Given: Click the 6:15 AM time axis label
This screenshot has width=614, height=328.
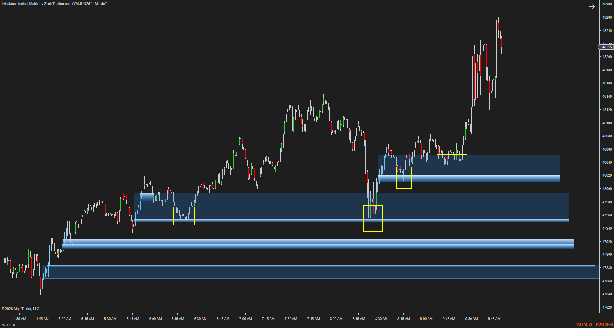Looking at the screenshot, I should coord(178,319).
